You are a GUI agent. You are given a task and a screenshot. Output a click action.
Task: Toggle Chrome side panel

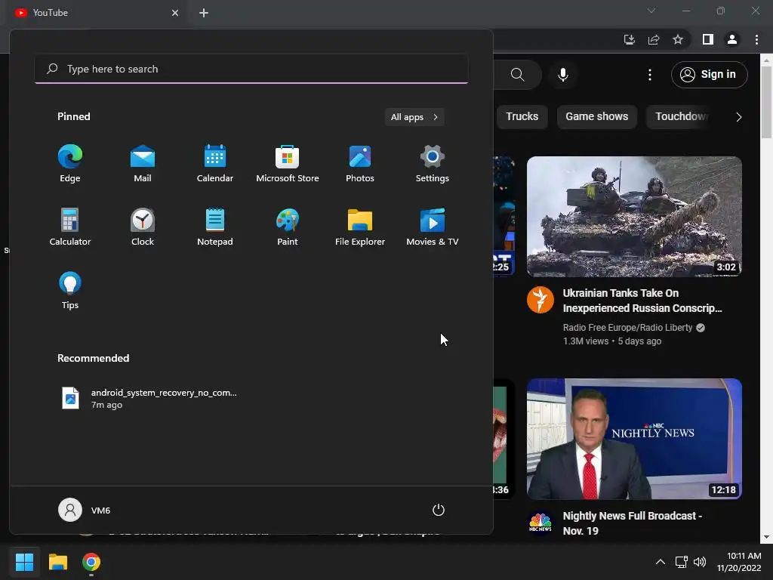[707, 39]
